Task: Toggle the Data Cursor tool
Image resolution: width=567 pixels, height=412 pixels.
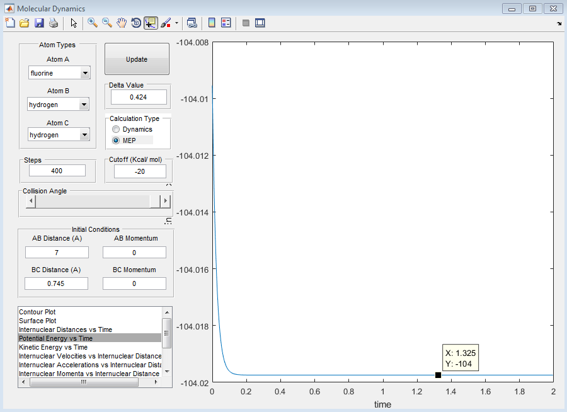Action: click(x=151, y=23)
